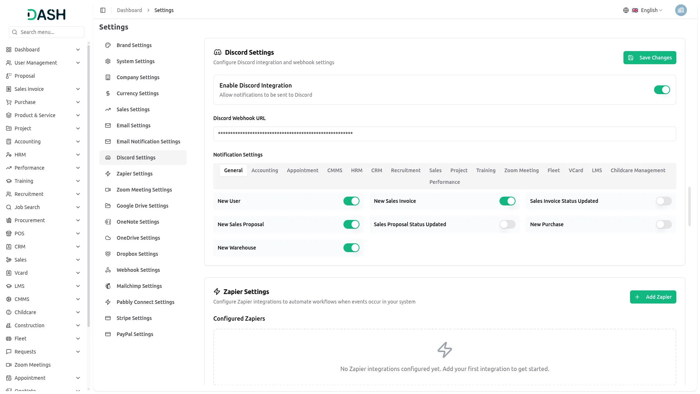The width and height of the screenshot is (700, 394).
Task: Enable Sales Invoice Status Updated notification
Action: coord(664,201)
